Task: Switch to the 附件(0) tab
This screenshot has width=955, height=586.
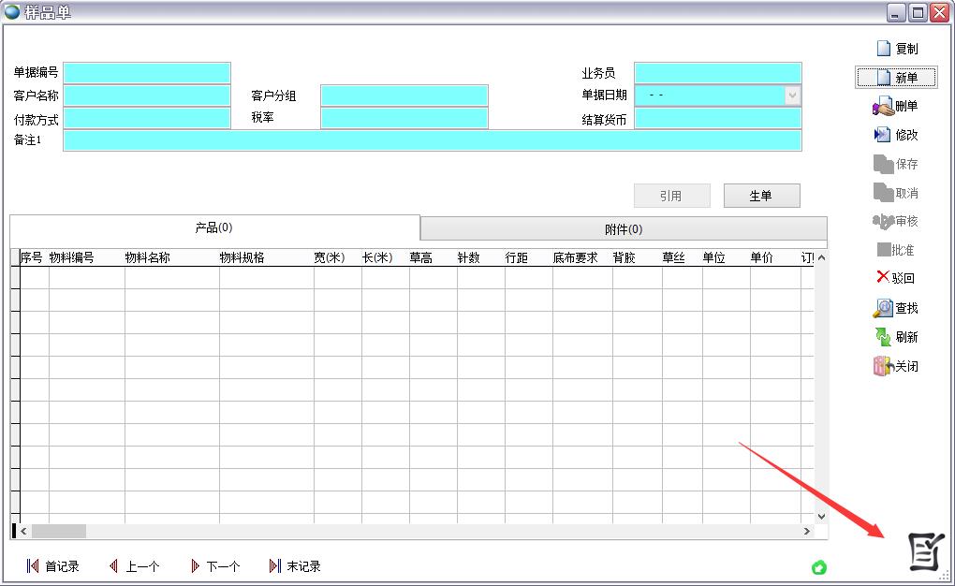Action: [x=624, y=229]
